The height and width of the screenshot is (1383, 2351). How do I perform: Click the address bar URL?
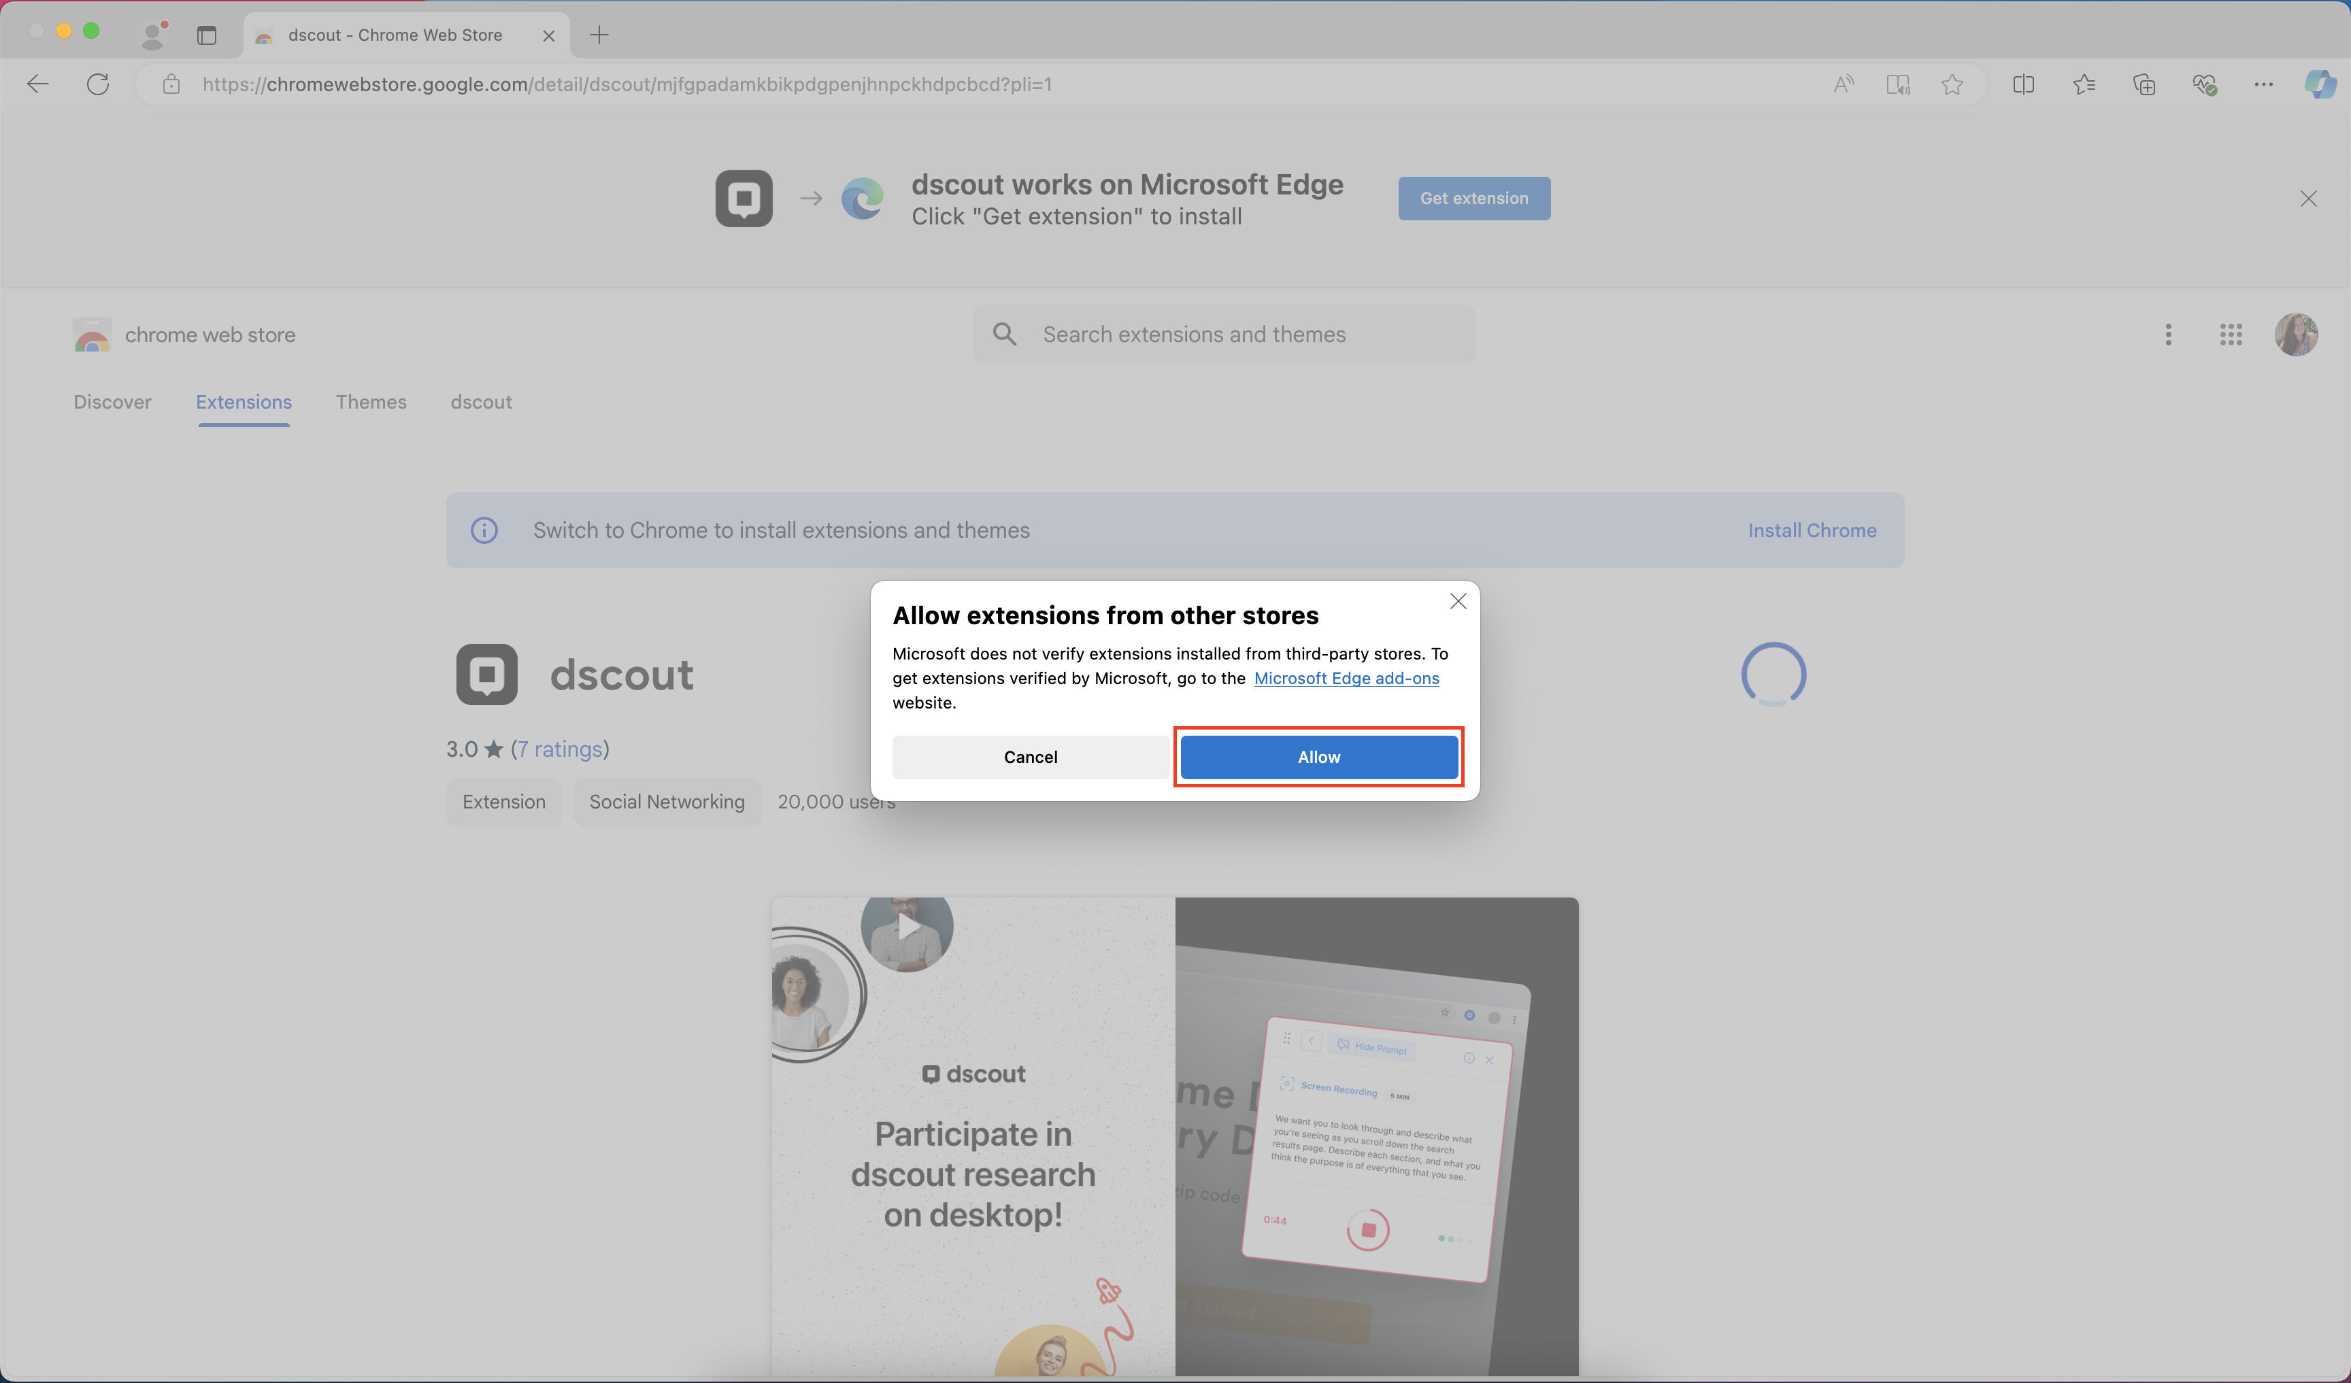pyautogui.click(x=627, y=84)
